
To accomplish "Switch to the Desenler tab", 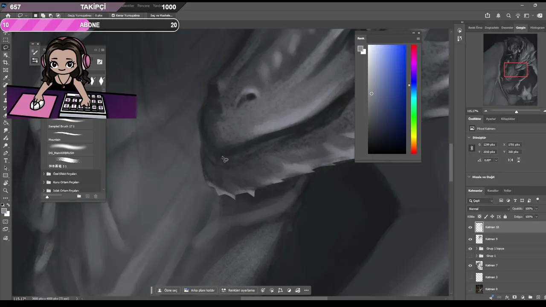I will pyautogui.click(x=507, y=28).
